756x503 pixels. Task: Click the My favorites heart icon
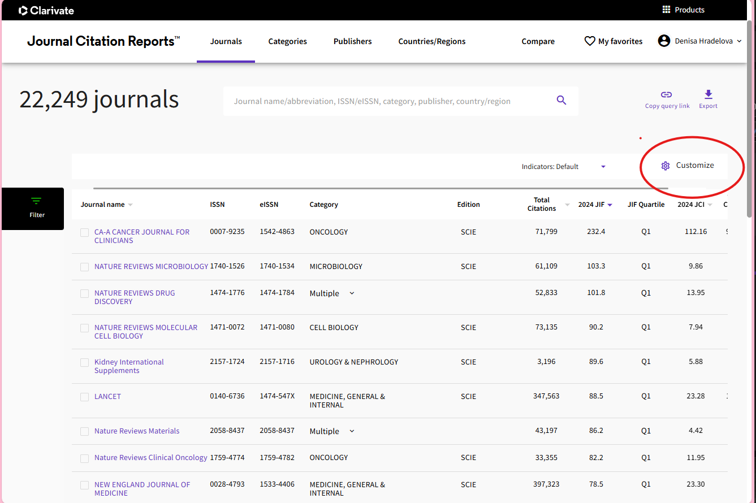590,41
